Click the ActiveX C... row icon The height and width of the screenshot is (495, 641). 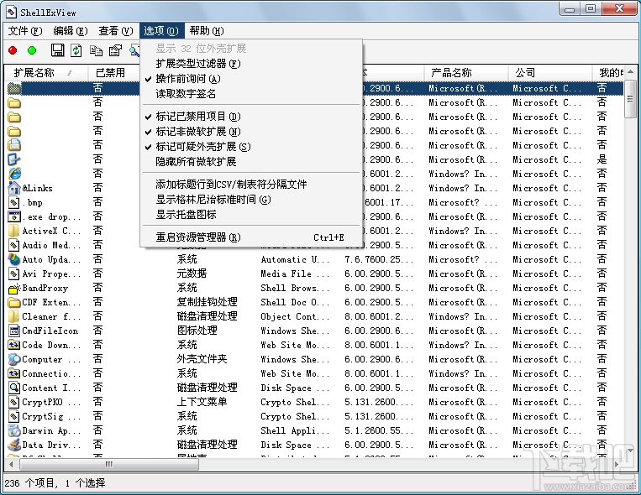[14, 231]
